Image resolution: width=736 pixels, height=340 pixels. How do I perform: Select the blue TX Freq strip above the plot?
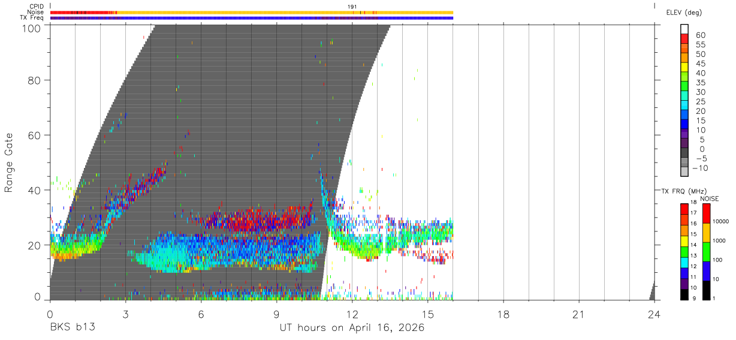tap(252, 18)
